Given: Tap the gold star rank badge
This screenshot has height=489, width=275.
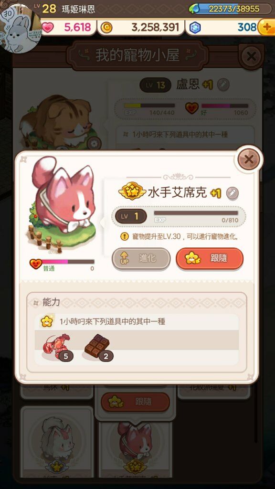Looking at the screenshot, I should (x=133, y=191).
